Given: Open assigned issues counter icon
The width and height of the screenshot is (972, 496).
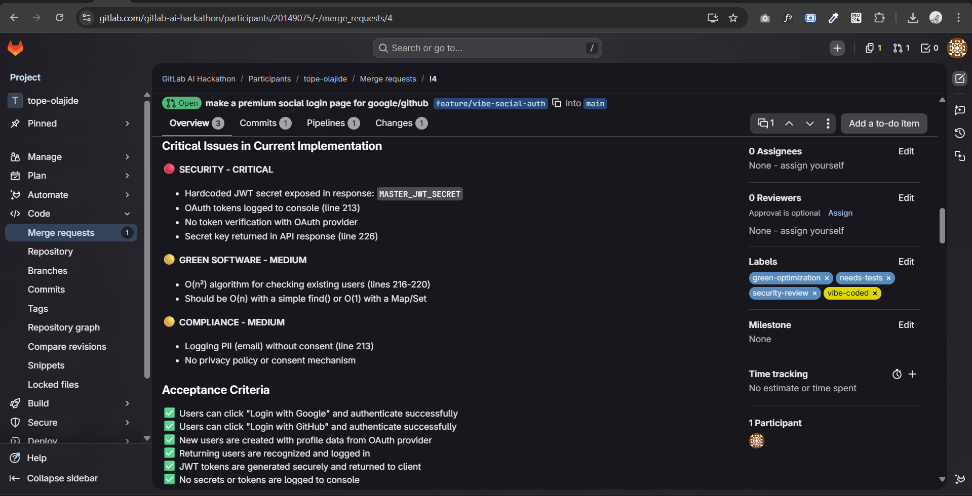Looking at the screenshot, I should [x=874, y=48].
